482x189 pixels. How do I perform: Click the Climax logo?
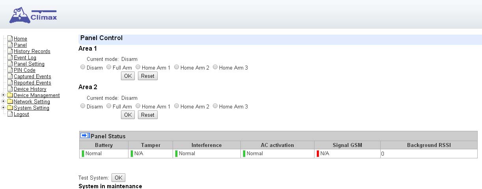(x=33, y=16)
